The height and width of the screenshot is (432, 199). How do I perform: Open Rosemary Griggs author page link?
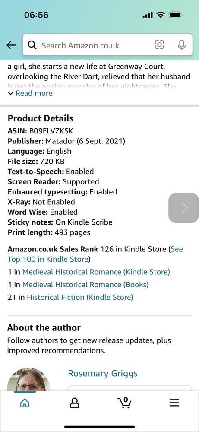(103, 374)
